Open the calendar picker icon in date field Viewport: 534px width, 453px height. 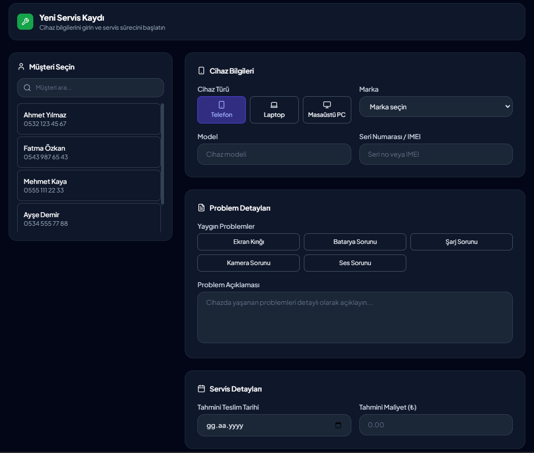[x=338, y=425]
